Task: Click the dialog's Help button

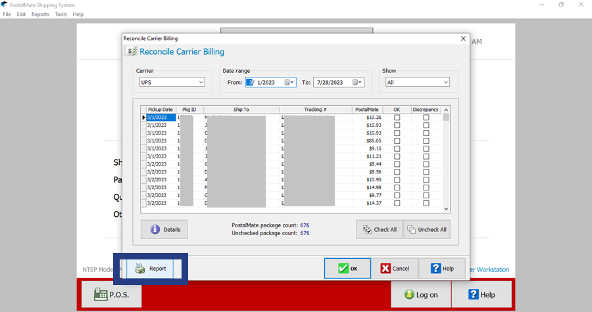Action: pyautogui.click(x=442, y=268)
